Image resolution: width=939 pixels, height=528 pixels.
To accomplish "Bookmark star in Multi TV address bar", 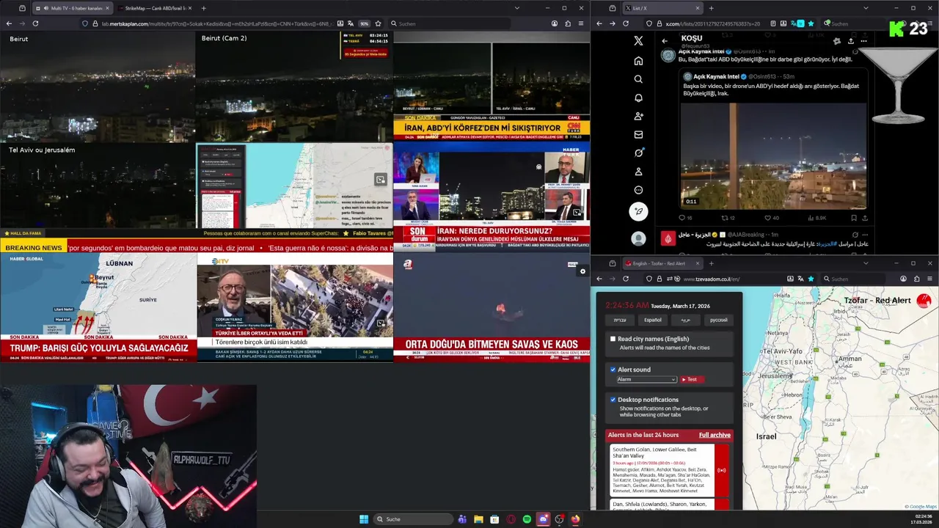I will click(378, 23).
